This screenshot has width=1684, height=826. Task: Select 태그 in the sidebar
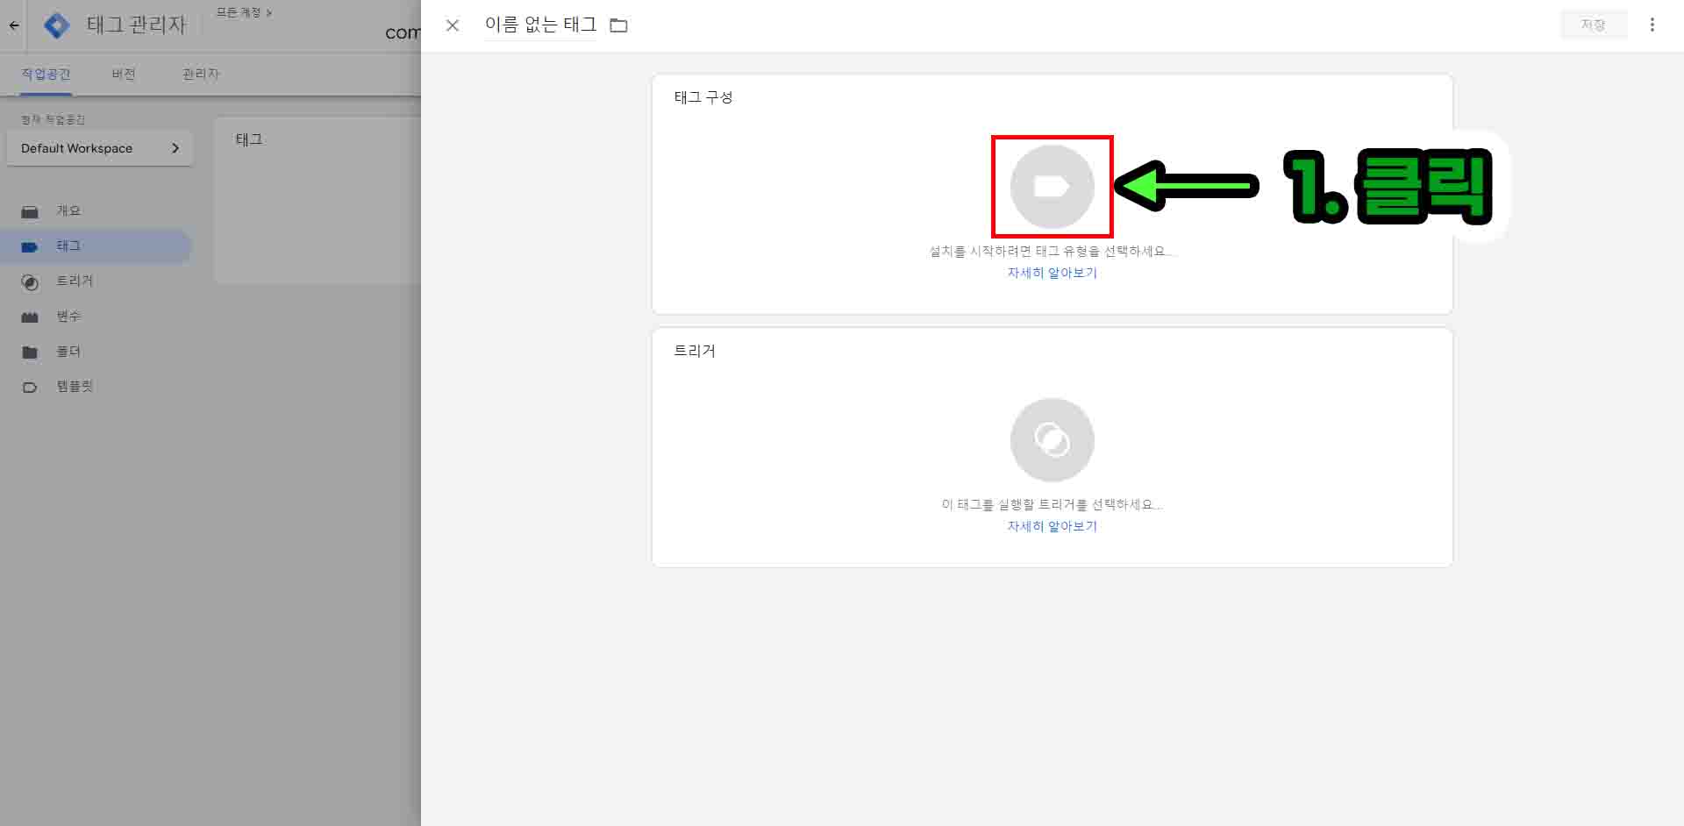click(x=96, y=246)
